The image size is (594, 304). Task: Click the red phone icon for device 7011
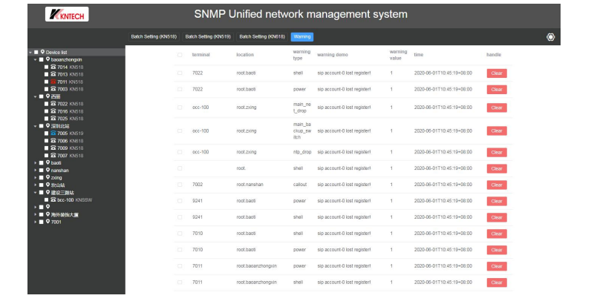[53, 82]
